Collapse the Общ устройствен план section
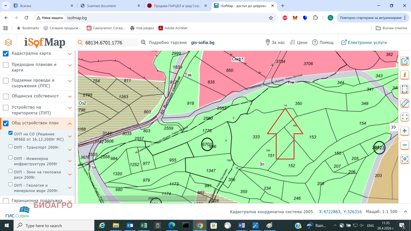This screenshot has width=411, height=231. 69,123
